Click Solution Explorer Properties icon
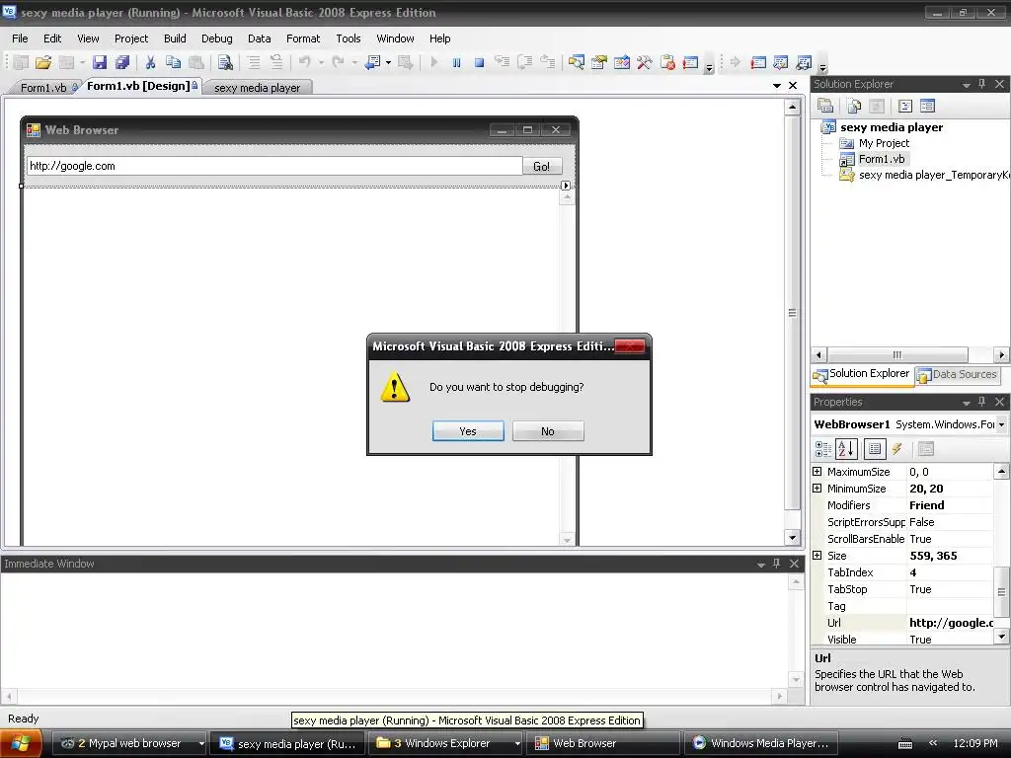1011x758 pixels. tap(825, 106)
